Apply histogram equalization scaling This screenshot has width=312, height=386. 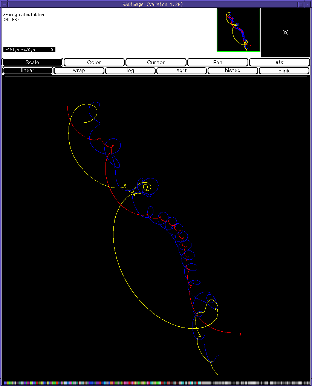pos(232,71)
